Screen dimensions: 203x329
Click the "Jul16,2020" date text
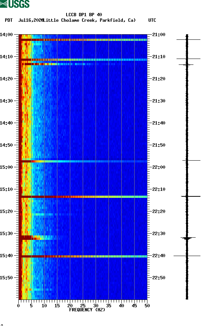(x=31, y=20)
